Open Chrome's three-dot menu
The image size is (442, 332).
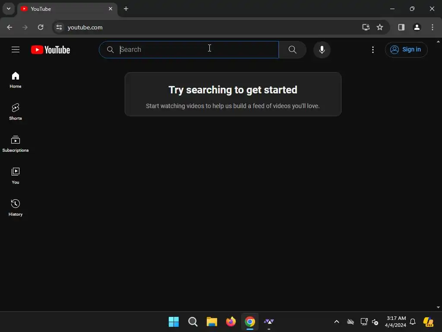pos(432,27)
